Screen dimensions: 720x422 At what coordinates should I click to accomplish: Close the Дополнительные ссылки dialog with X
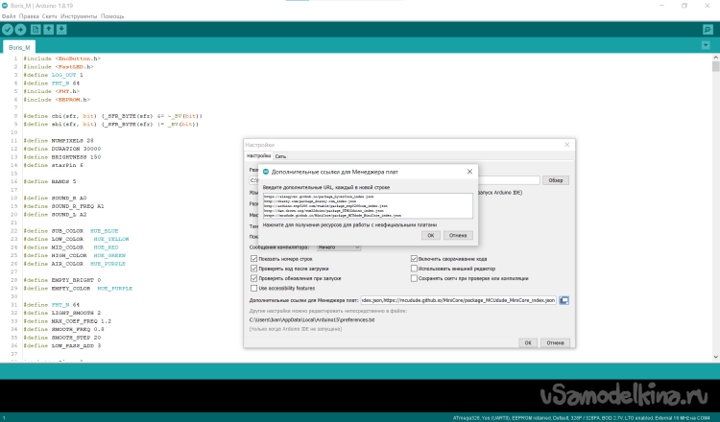click(x=468, y=171)
